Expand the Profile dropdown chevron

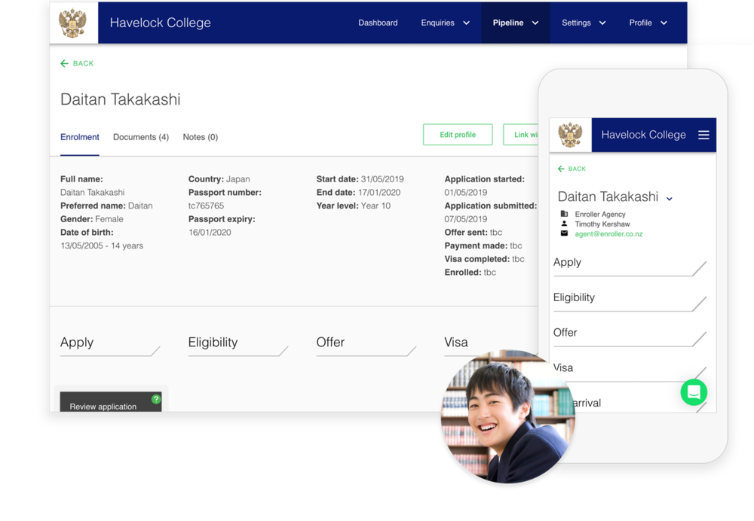click(664, 23)
